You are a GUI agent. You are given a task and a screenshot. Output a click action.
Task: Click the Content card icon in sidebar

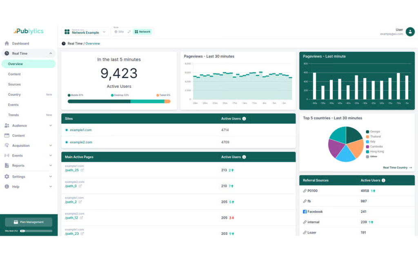point(7,135)
